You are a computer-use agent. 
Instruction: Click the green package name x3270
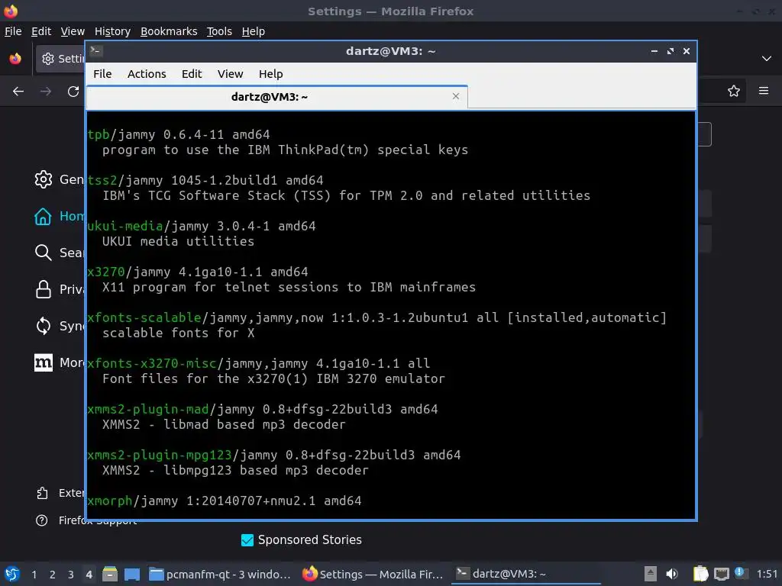click(105, 272)
